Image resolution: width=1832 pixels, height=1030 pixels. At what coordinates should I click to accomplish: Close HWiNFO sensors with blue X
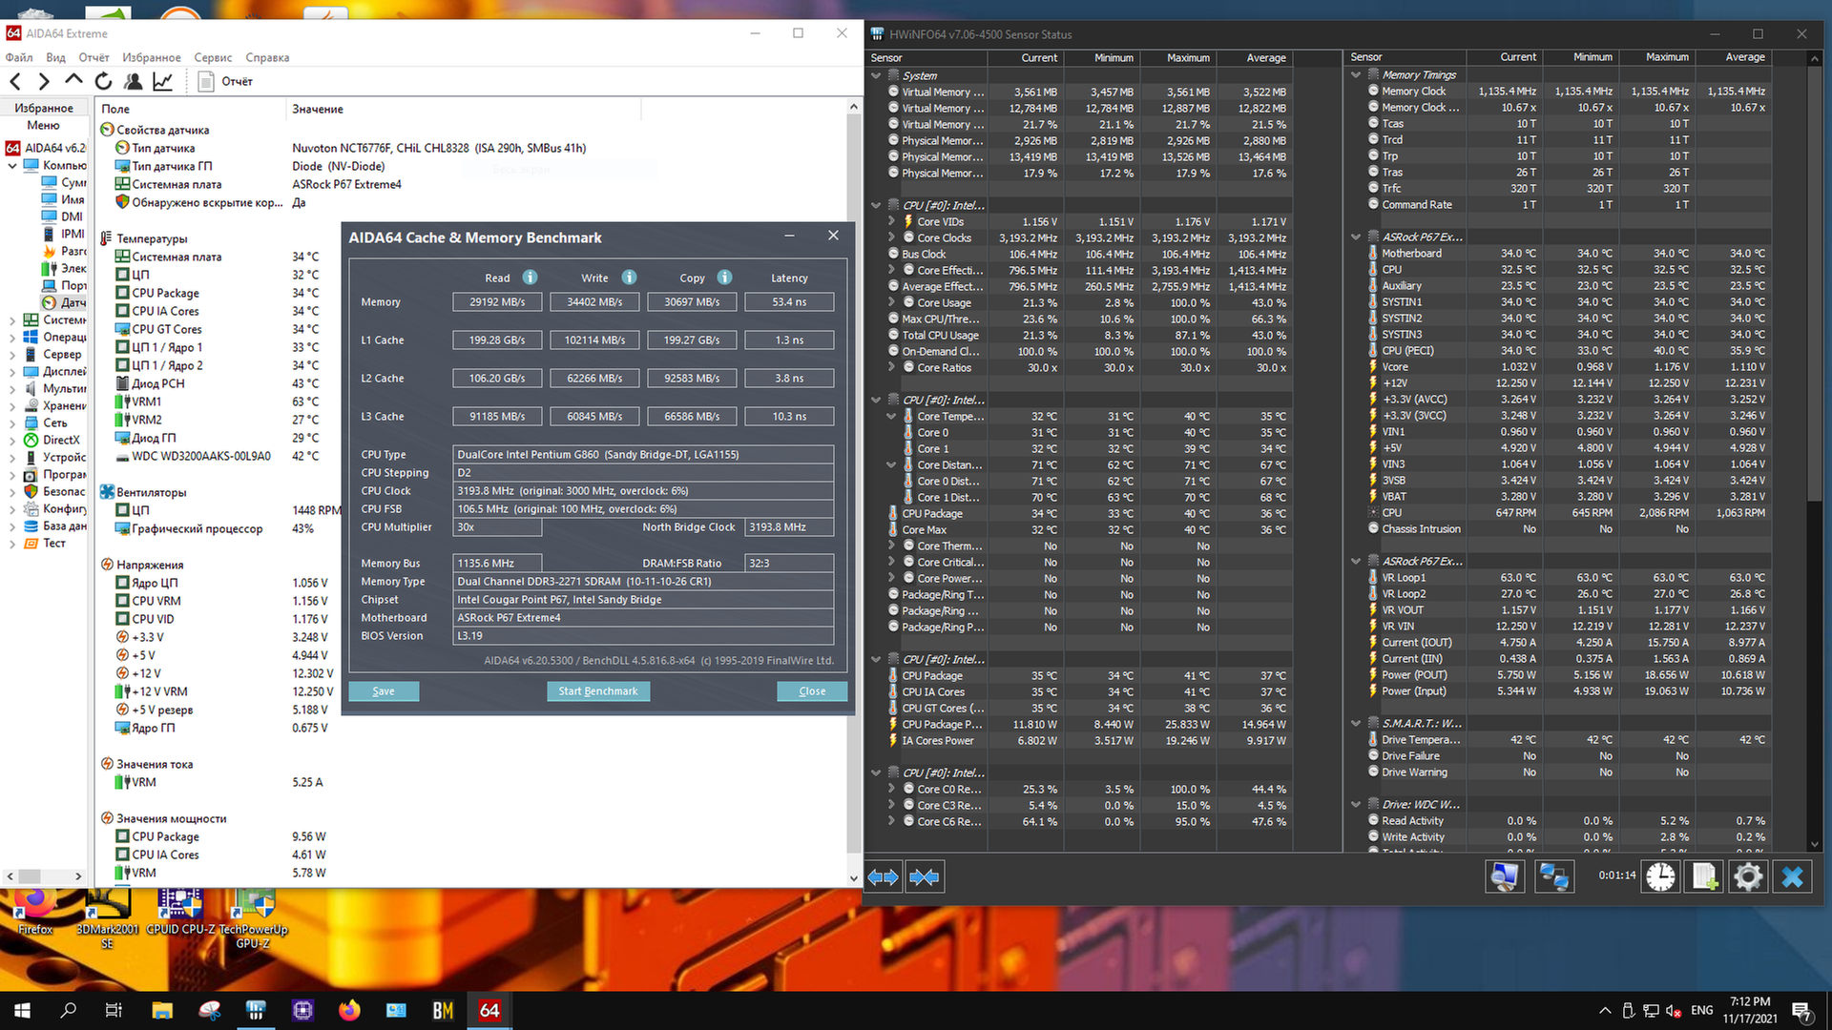coord(1792,876)
